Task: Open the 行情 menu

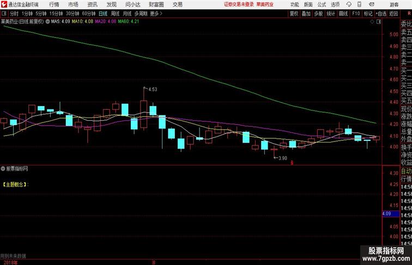Action: coord(54,4)
